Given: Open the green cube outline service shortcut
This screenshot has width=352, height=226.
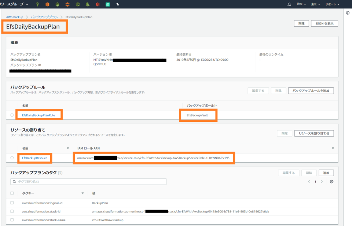Looking at the screenshot, I should click(78, 4).
